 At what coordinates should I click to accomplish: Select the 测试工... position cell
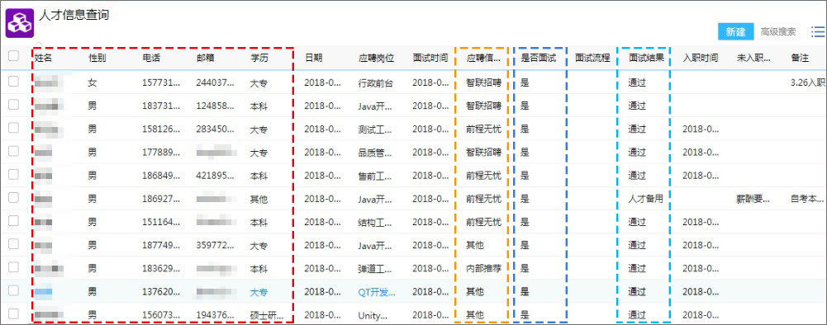(376, 129)
